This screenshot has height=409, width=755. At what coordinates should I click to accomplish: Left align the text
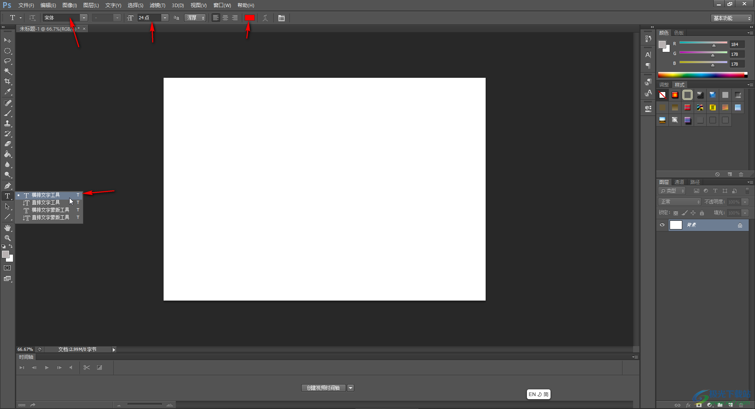click(215, 18)
